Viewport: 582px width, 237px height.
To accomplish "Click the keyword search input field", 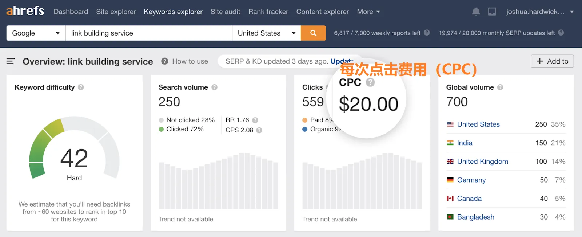I will point(148,33).
